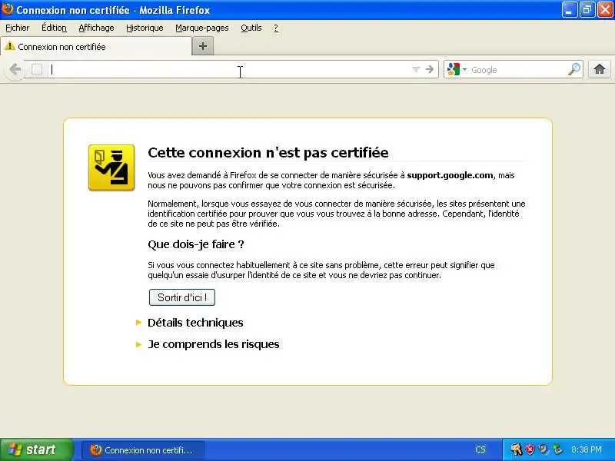Click the go forward arrow in address bar
The height and width of the screenshot is (461, 615).
tap(430, 69)
